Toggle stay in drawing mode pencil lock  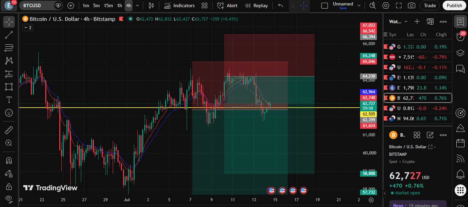coord(9,174)
